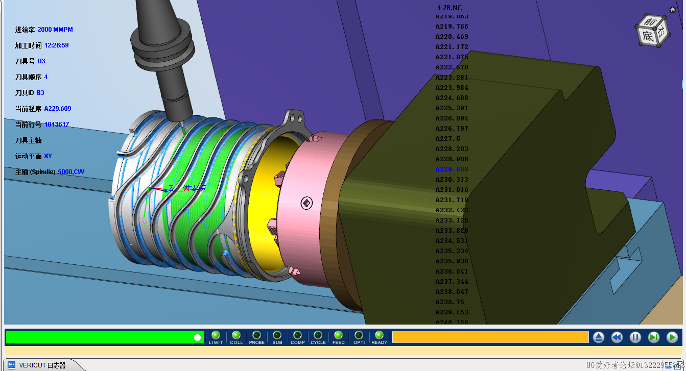Click NC line A231.719
The width and height of the screenshot is (686, 371).
452,200
